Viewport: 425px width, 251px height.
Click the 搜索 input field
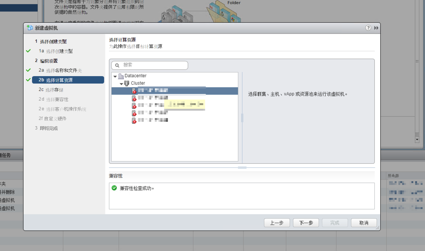[x=153, y=65]
